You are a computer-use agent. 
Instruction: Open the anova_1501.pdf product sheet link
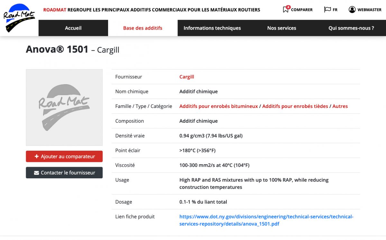click(x=266, y=220)
